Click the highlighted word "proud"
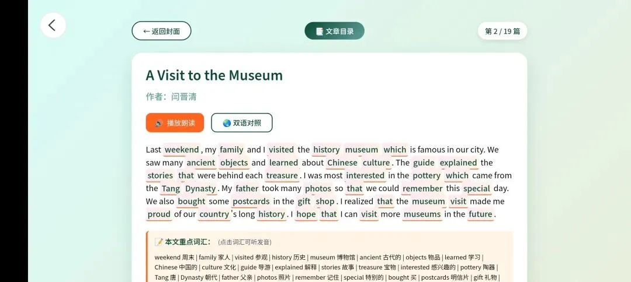Image resolution: width=631 pixels, height=282 pixels. click(158, 214)
